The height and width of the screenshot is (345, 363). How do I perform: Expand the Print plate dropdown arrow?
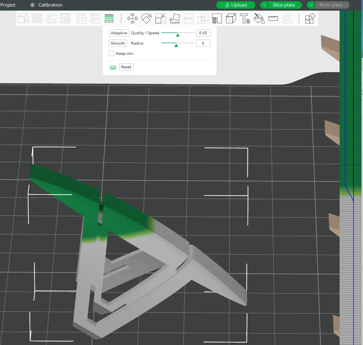(x=311, y=5)
